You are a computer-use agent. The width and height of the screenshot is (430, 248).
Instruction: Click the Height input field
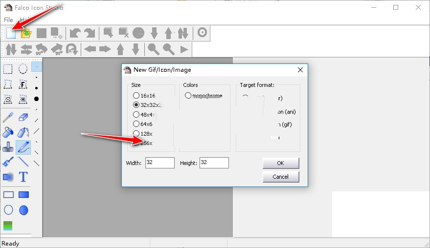pos(214,163)
